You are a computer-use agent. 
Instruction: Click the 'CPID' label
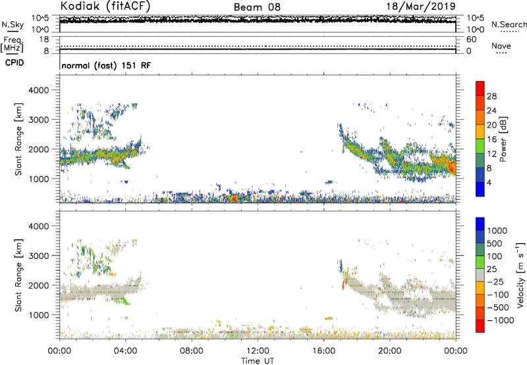pyautogui.click(x=14, y=63)
